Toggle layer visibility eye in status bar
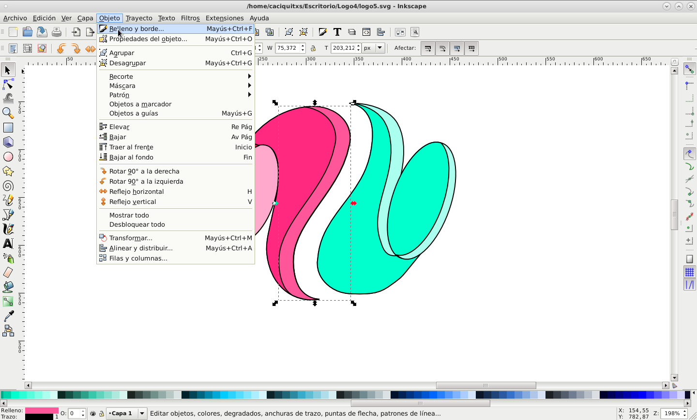This screenshot has width=697, height=420. click(x=93, y=414)
